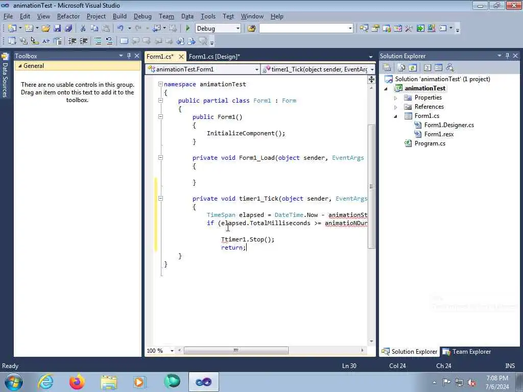Collapse the Form1_Load method outline
Image resolution: width=523 pixels, height=392 pixels.
(160, 157)
